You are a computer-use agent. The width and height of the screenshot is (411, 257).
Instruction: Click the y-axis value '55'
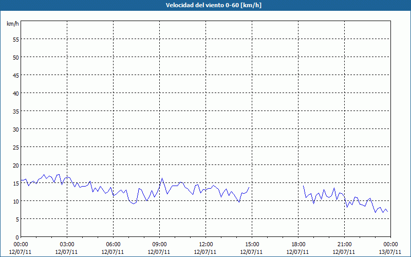[x=16, y=40]
